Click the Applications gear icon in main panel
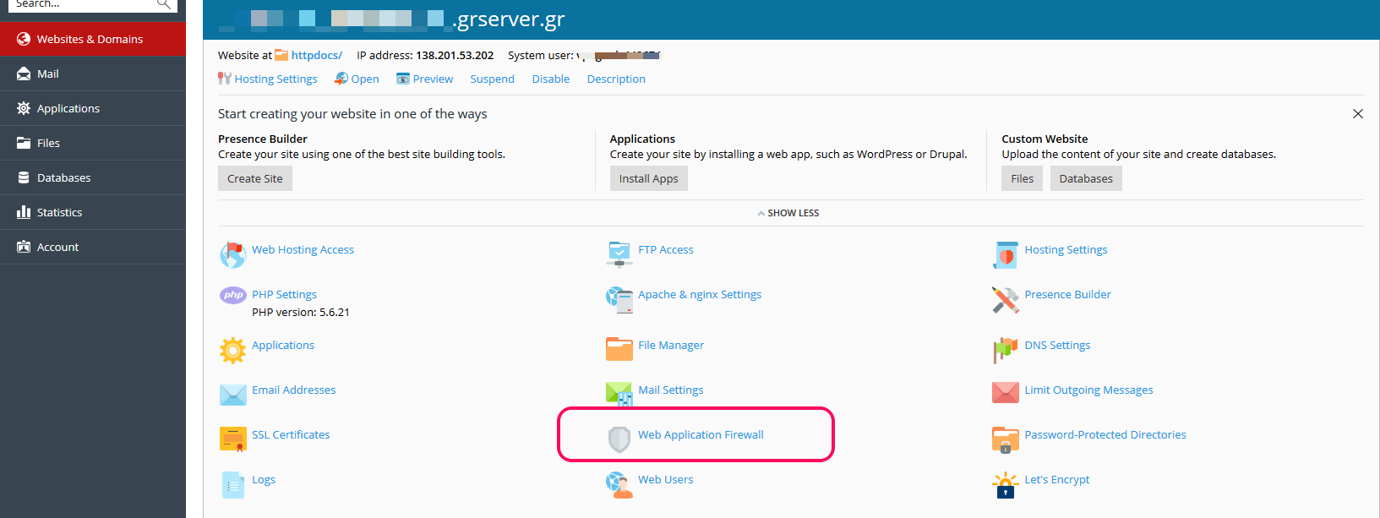The width and height of the screenshot is (1380, 518). (x=232, y=350)
